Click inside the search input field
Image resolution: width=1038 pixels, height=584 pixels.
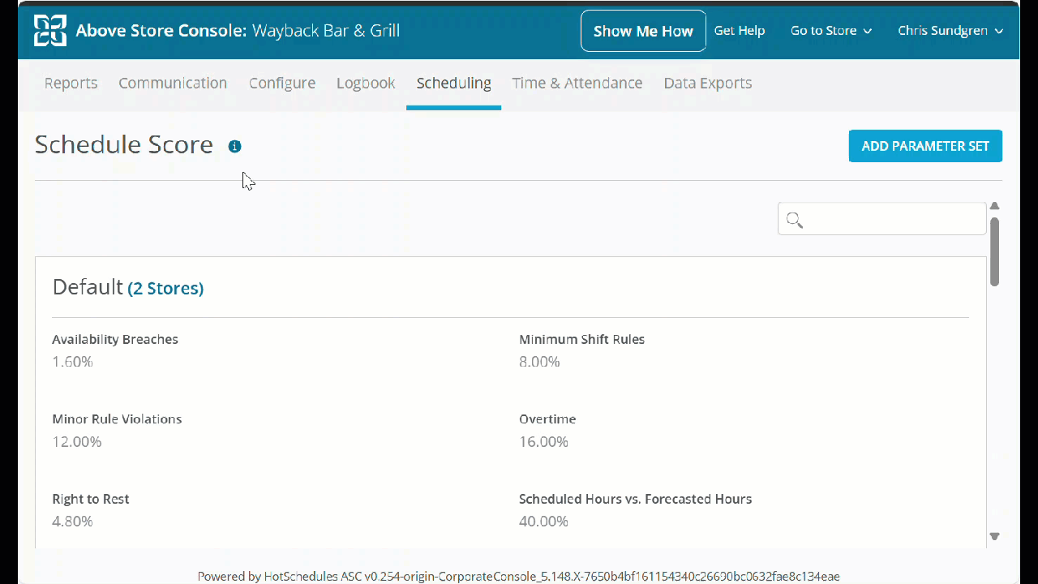tap(892, 219)
